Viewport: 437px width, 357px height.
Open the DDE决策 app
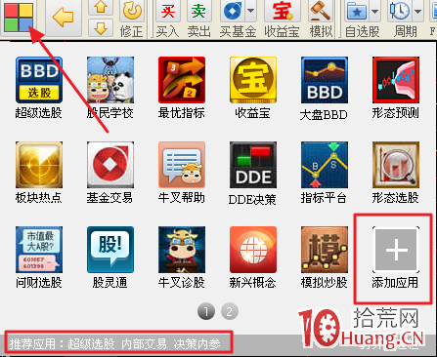(x=253, y=165)
